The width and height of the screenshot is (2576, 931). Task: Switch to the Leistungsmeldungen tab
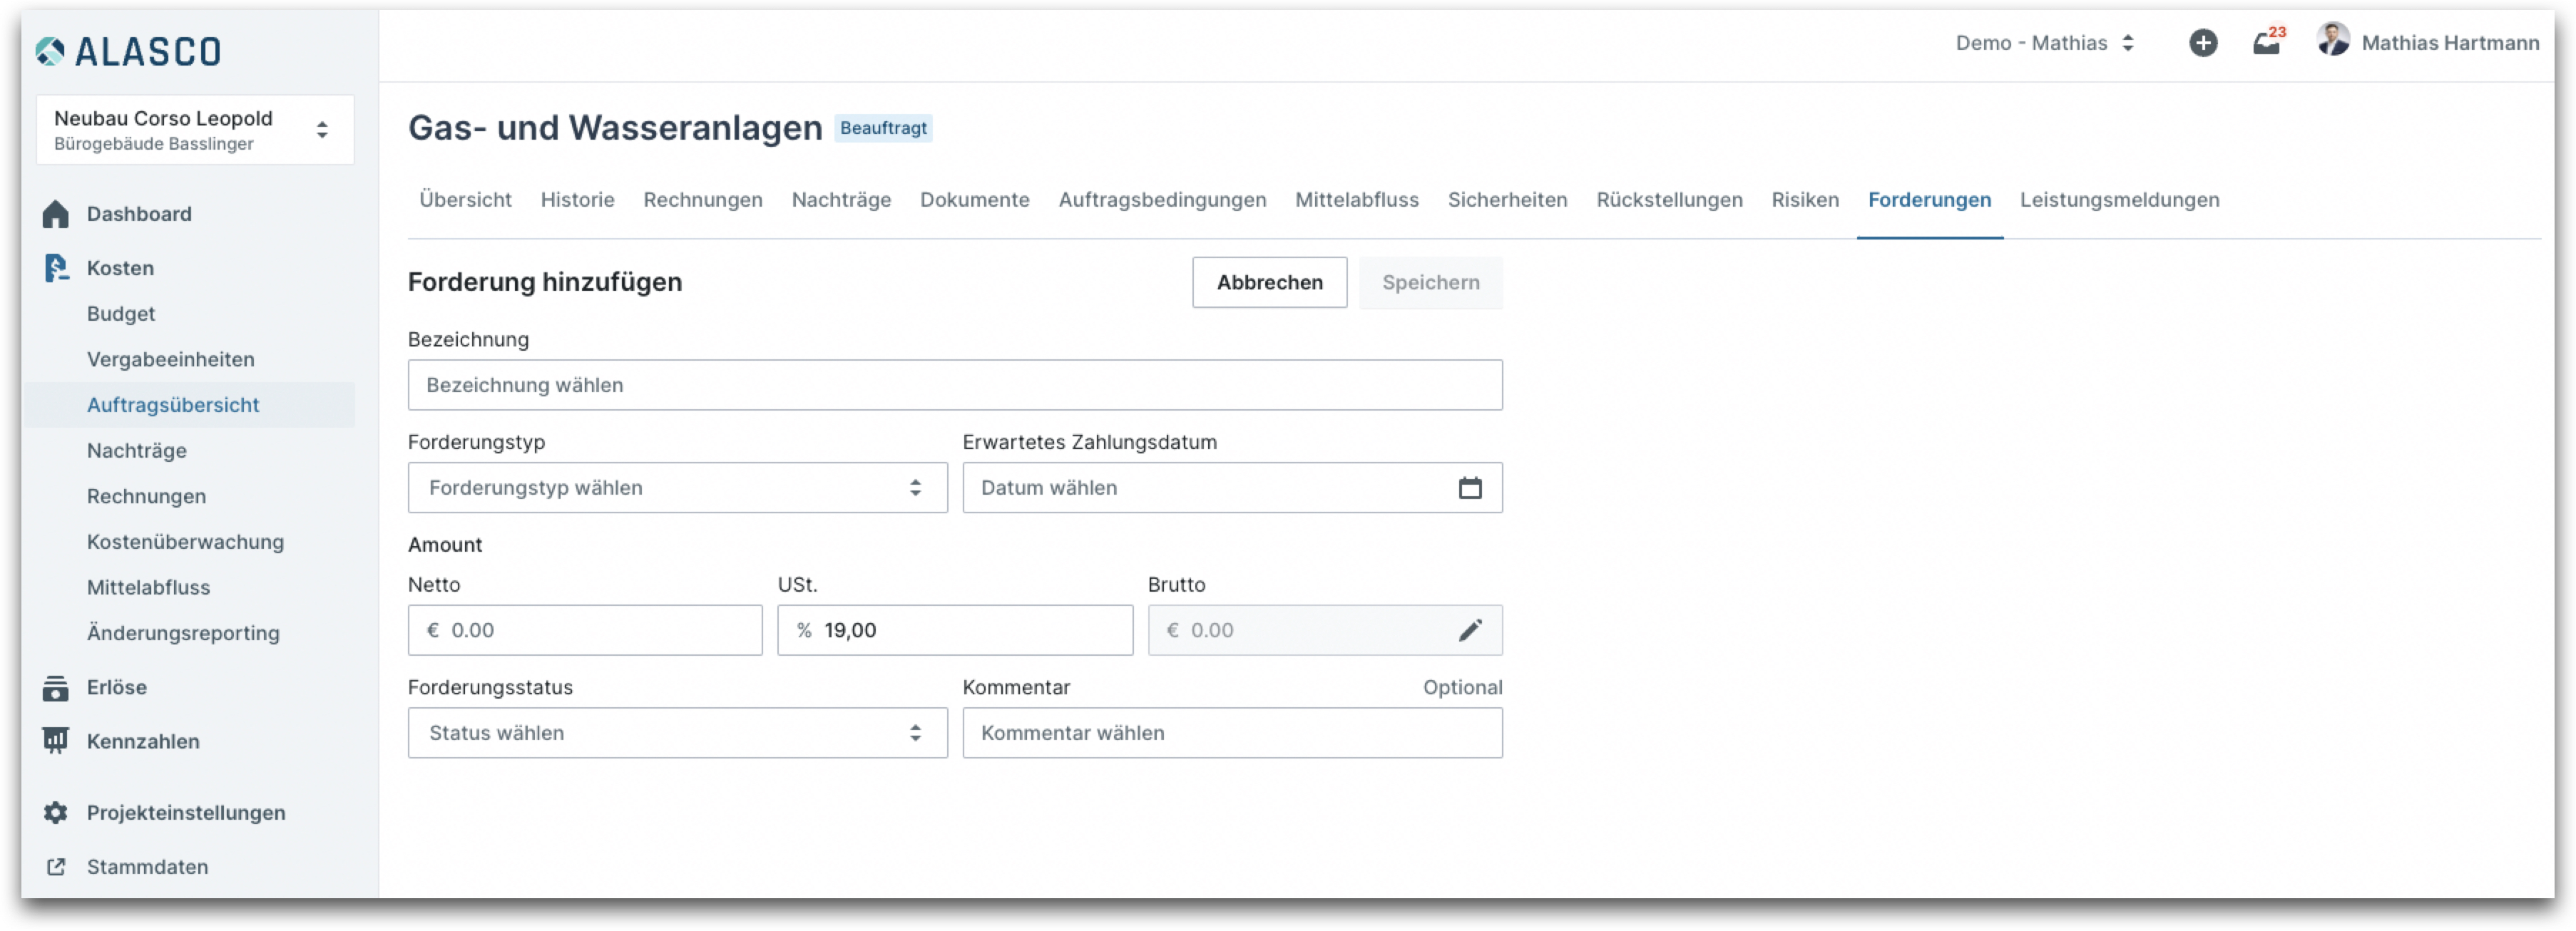coord(2119,200)
